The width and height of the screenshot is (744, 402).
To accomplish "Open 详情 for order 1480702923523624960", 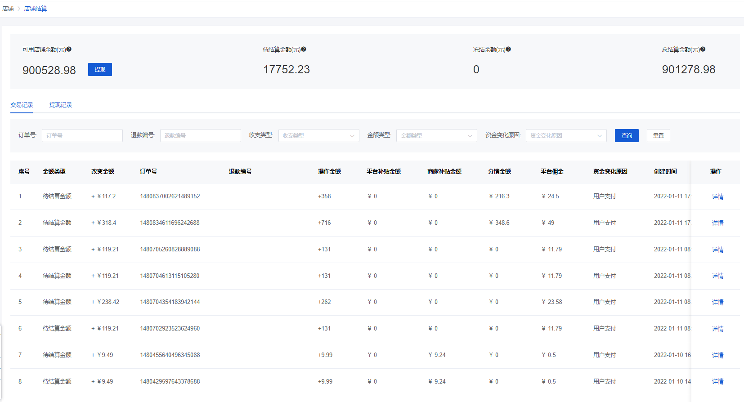I will (718, 329).
